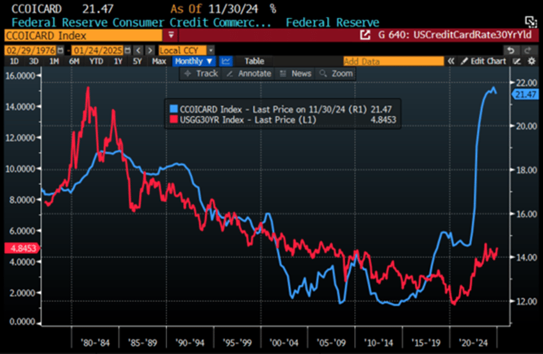Click the start date field 02/29/1976
The image size is (543, 354).
pyautogui.click(x=31, y=51)
